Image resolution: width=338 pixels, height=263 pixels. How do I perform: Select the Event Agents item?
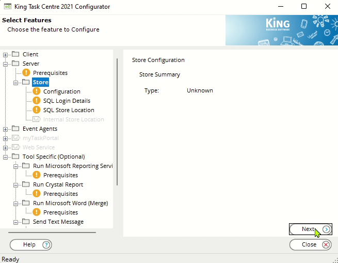click(x=40, y=129)
